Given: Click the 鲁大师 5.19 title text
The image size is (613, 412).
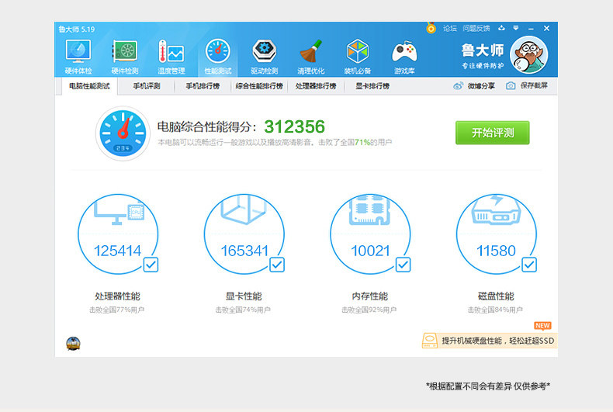Looking at the screenshot, I should 77,29.
